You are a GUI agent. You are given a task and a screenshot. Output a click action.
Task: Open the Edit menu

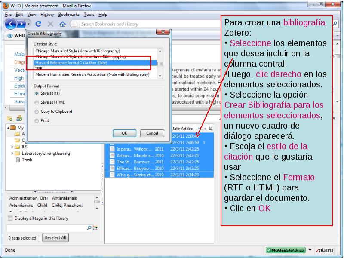[x=19, y=15]
